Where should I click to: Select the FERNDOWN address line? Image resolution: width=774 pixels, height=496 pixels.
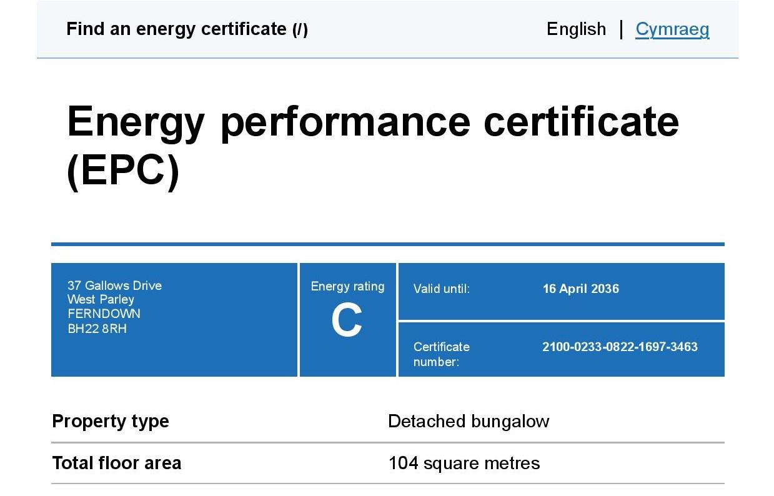point(104,314)
